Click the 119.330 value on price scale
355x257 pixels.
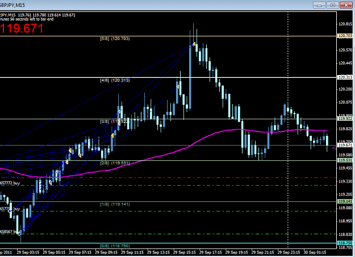(x=345, y=181)
